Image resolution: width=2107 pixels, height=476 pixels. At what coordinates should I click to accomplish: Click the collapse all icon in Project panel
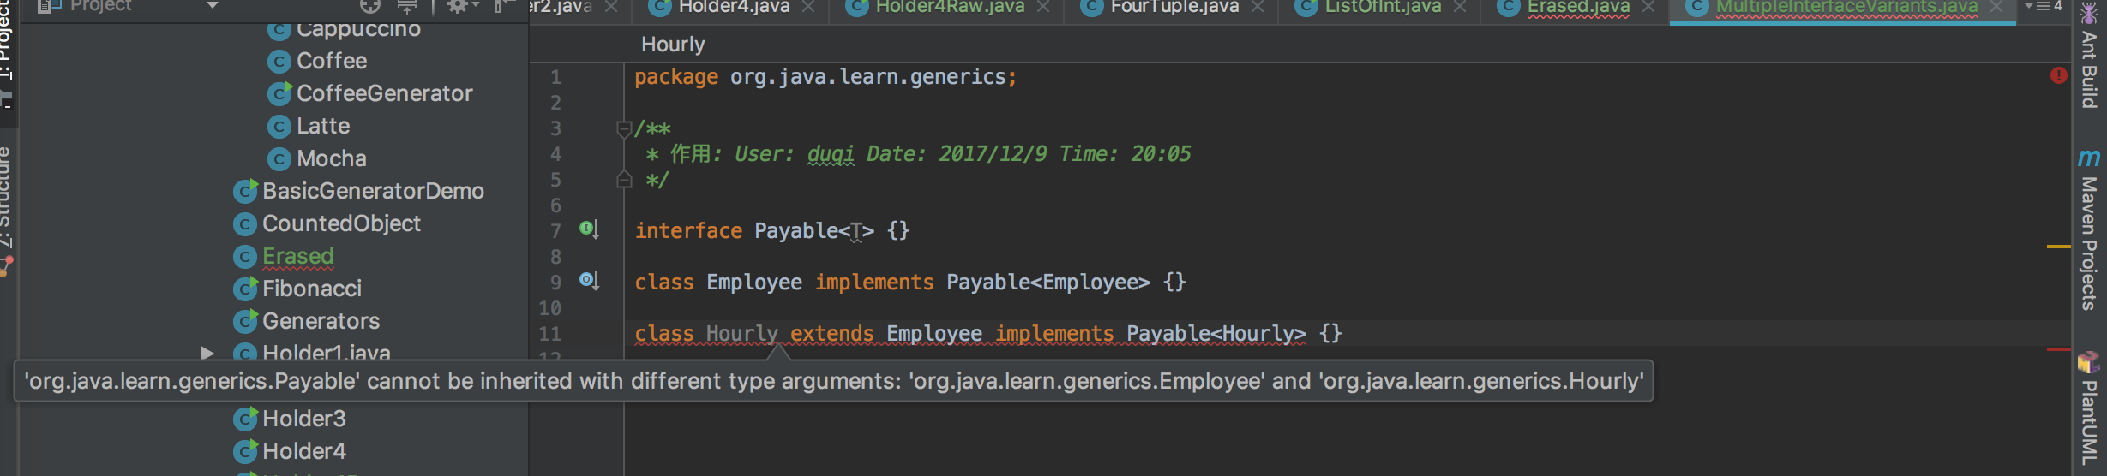pos(407,7)
